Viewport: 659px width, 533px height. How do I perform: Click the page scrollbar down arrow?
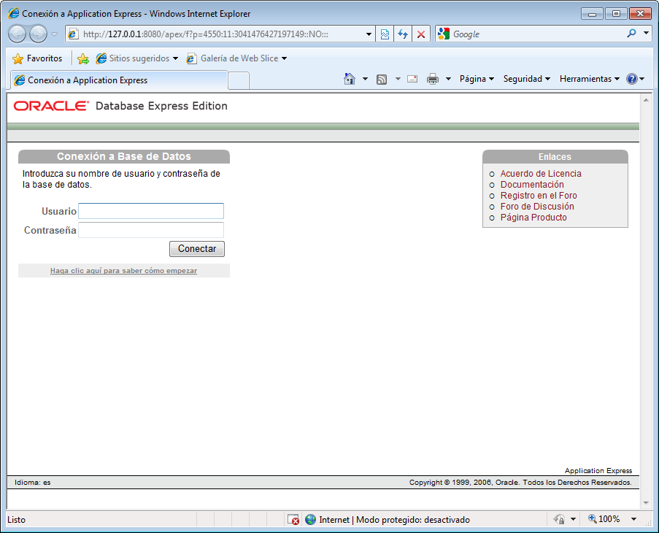[x=646, y=503]
